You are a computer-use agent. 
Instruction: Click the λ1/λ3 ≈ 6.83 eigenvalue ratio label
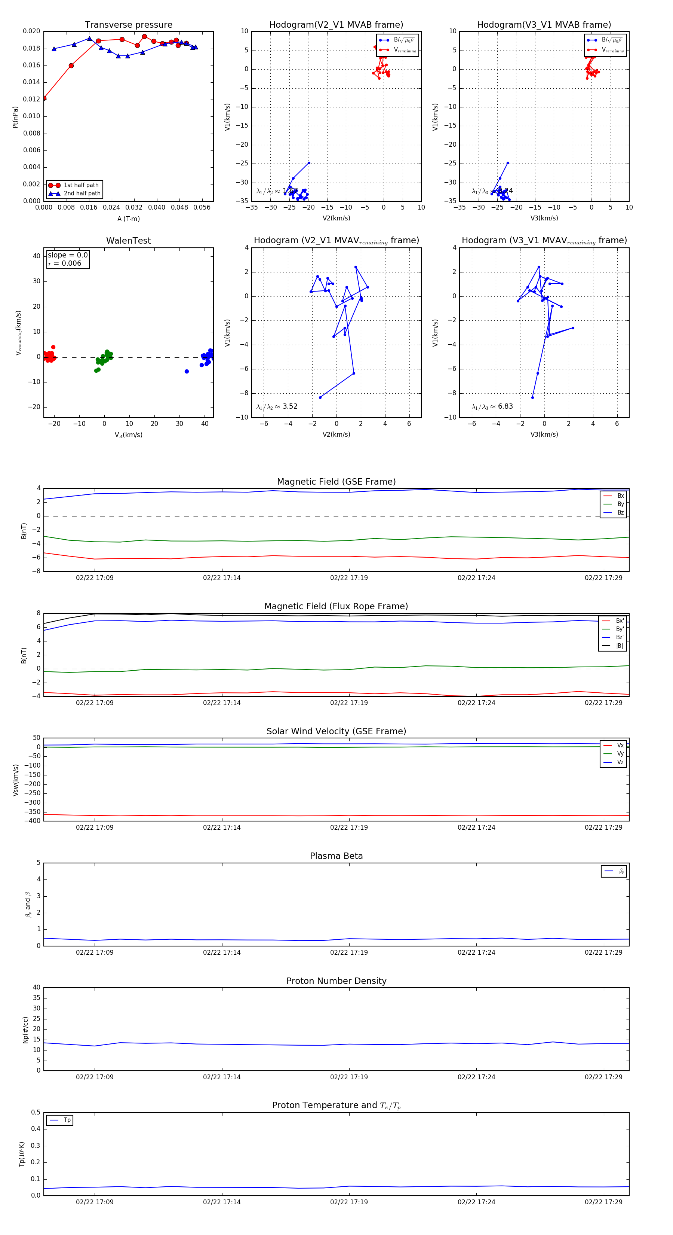click(x=492, y=406)
